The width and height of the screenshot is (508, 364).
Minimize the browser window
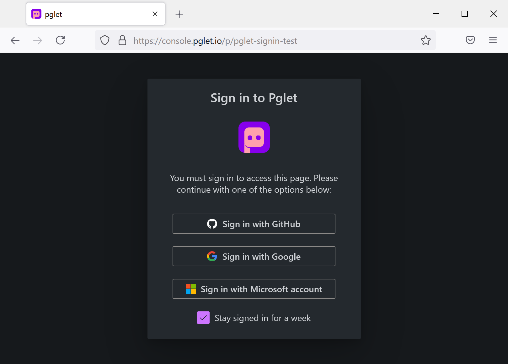tap(436, 14)
